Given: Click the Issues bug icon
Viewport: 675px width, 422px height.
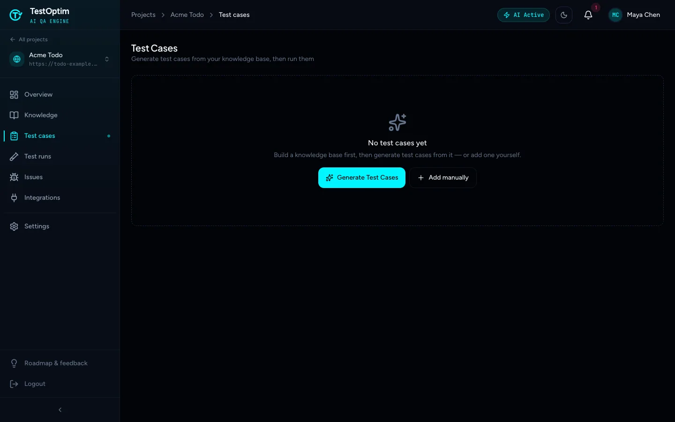Looking at the screenshot, I should point(14,177).
